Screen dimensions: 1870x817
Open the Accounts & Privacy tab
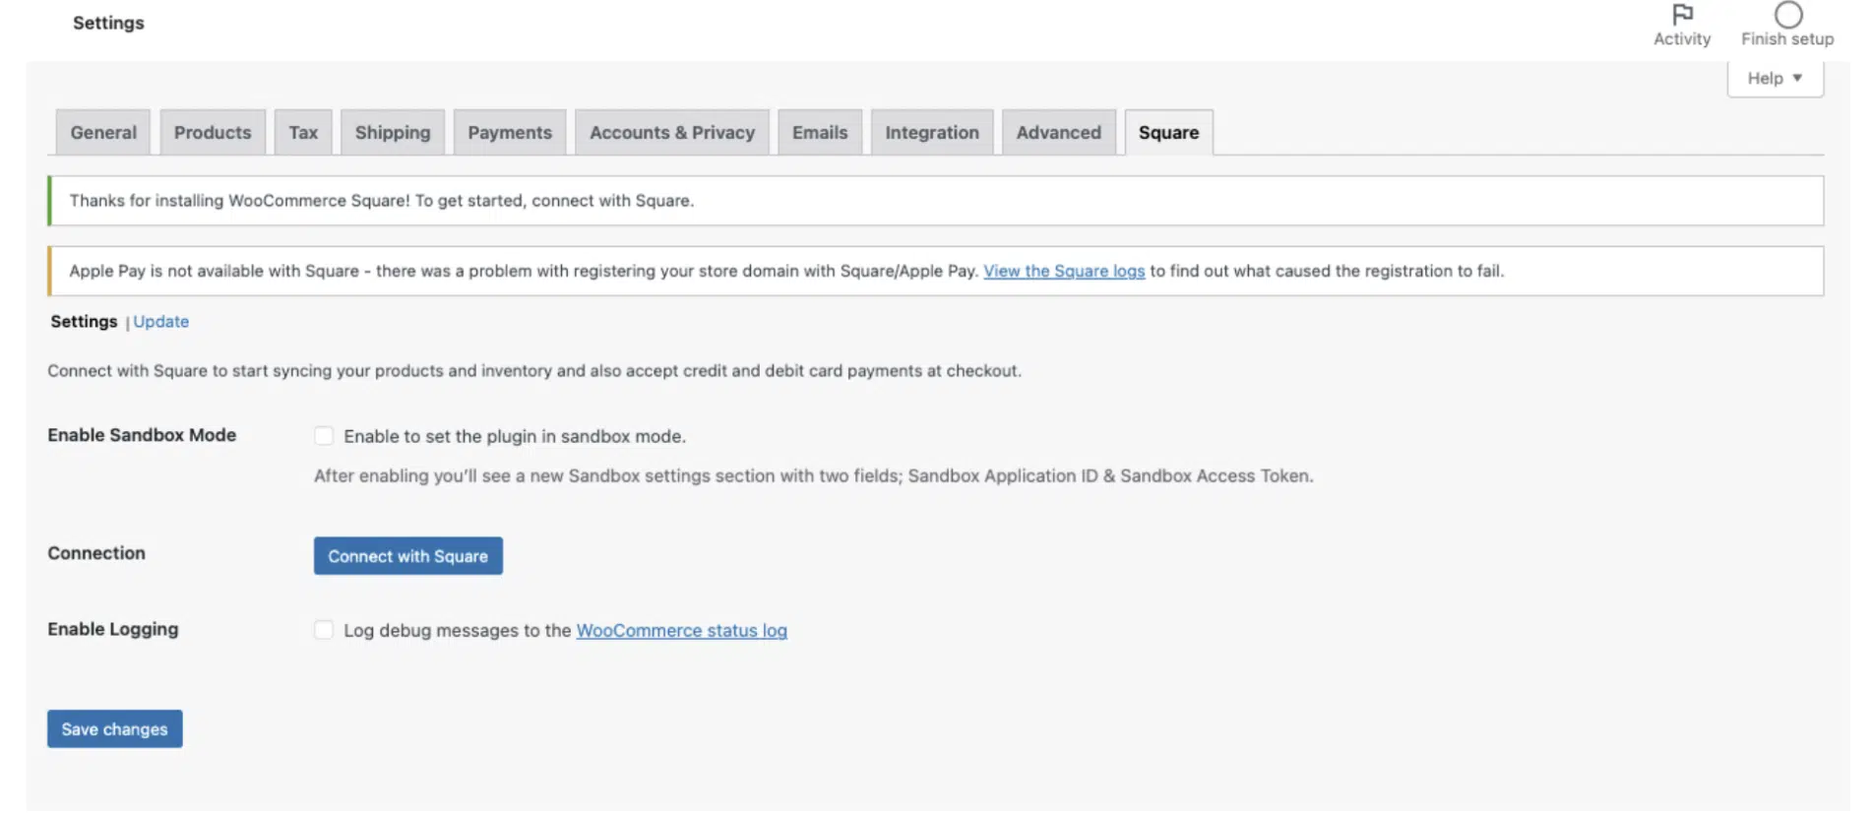(672, 133)
